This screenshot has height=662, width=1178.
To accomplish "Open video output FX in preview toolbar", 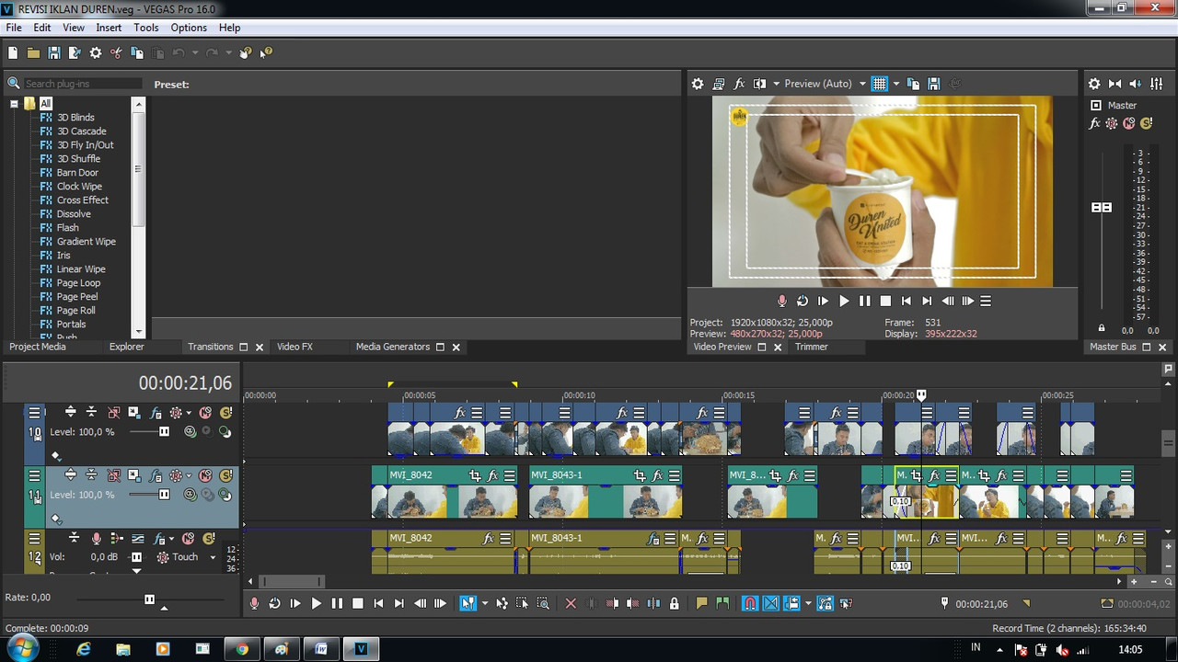I will (x=739, y=84).
